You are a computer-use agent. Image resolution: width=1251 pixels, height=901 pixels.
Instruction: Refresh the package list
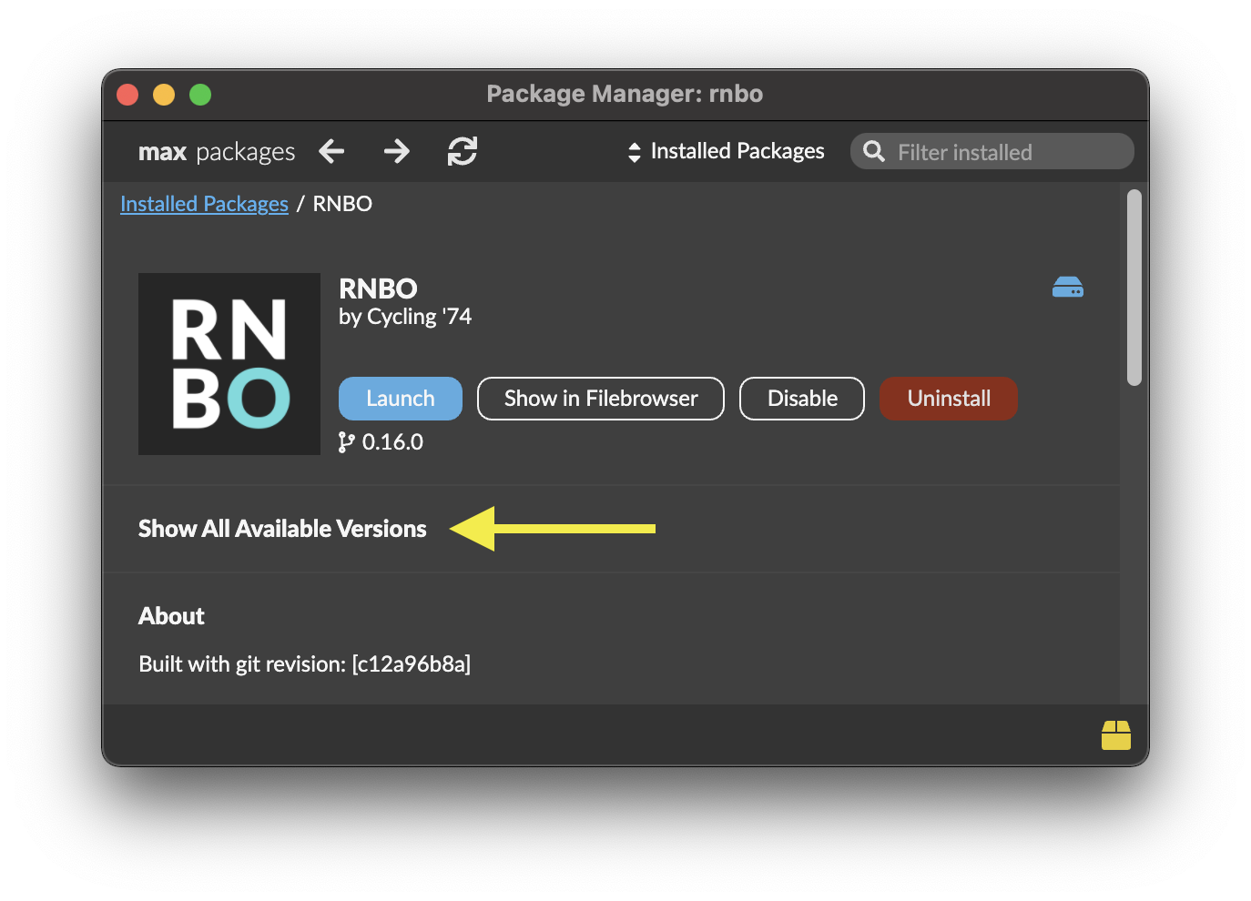click(463, 151)
